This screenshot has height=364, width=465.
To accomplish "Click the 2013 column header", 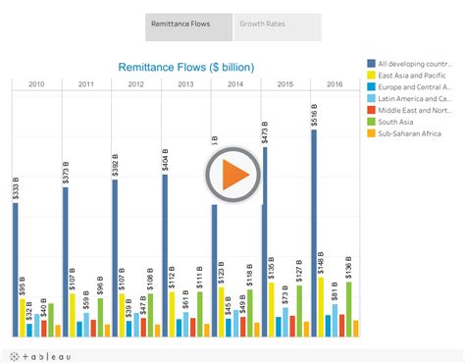I will click(185, 84).
